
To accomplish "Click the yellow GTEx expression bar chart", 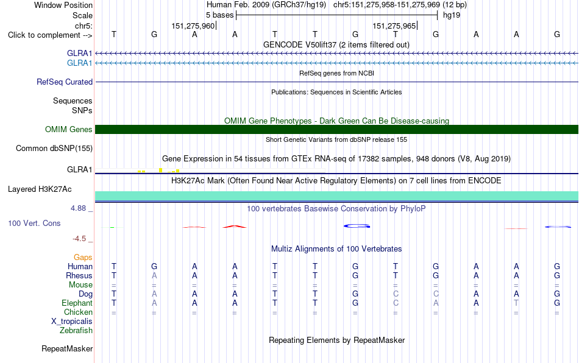I will coord(159,171).
